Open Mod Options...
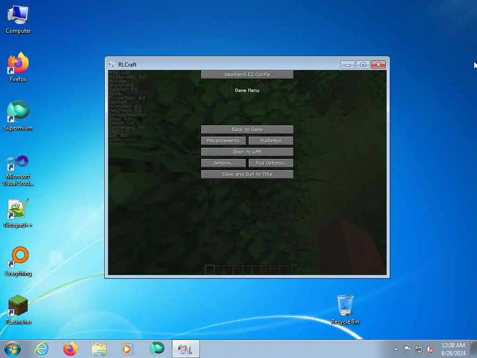Image resolution: width=477 pixels, height=358 pixels. click(x=271, y=163)
